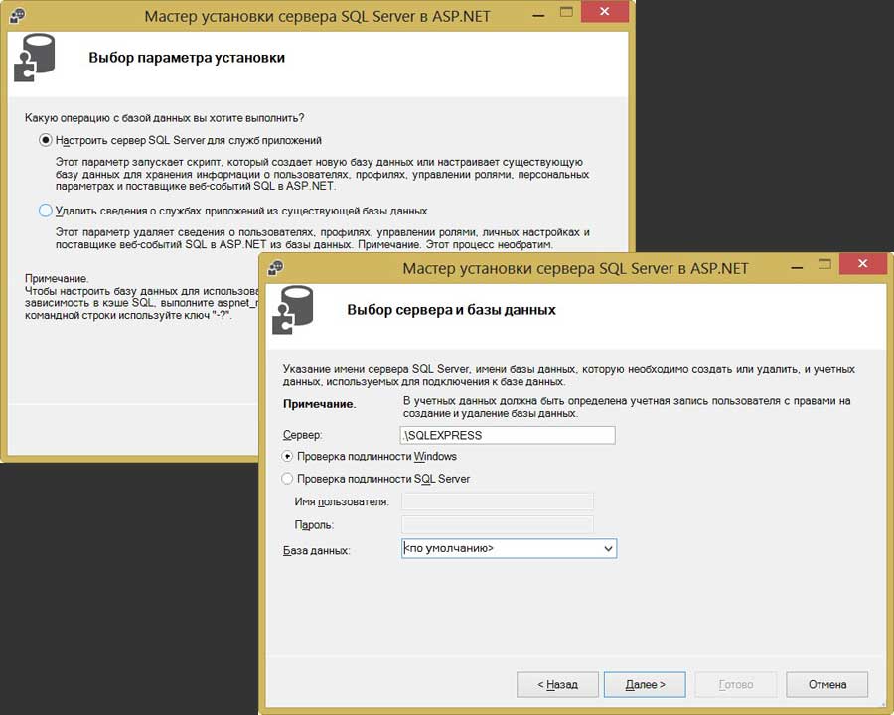Close the back wizard window
Viewport: 894px width, 715px height.
(x=604, y=11)
